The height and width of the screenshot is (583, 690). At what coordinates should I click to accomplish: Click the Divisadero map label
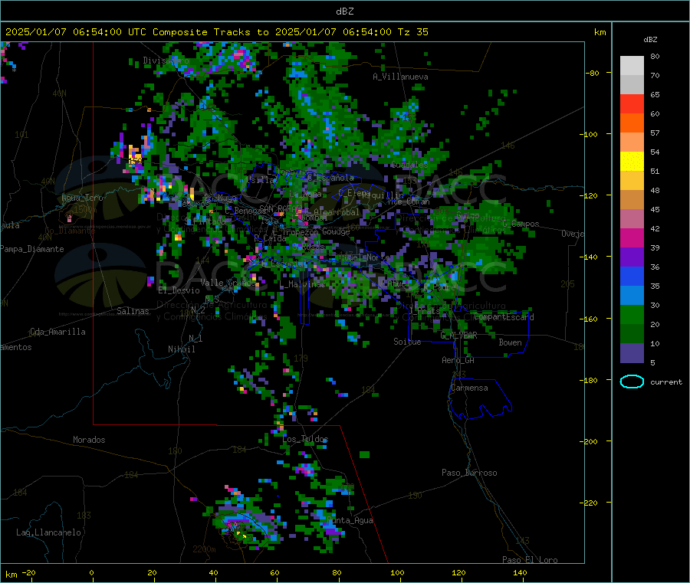[166, 61]
